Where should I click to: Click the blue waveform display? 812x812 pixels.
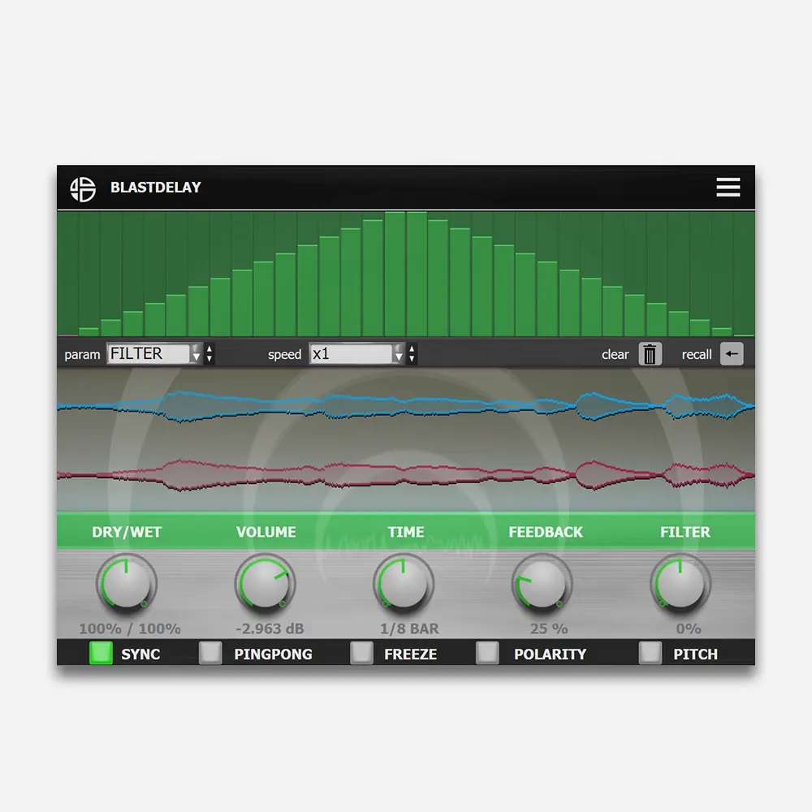[406, 406]
